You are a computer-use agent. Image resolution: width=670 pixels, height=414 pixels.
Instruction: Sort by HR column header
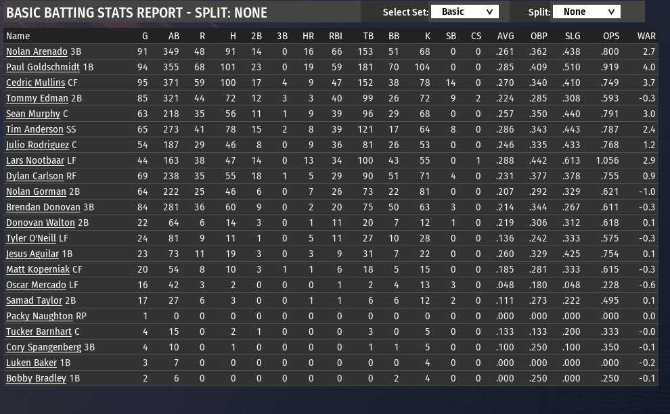pyautogui.click(x=308, y=37)
